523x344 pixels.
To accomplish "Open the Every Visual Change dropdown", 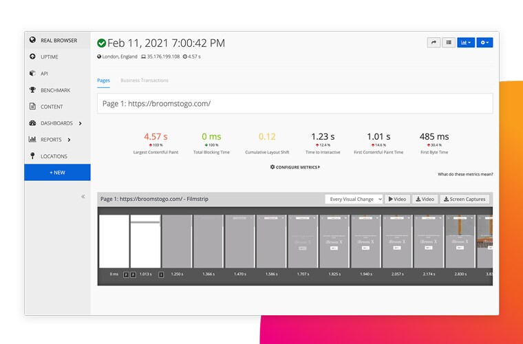I will tap(354, 199).
